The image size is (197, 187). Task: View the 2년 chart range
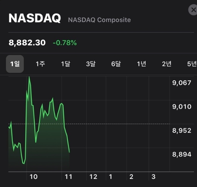point(166,64)
